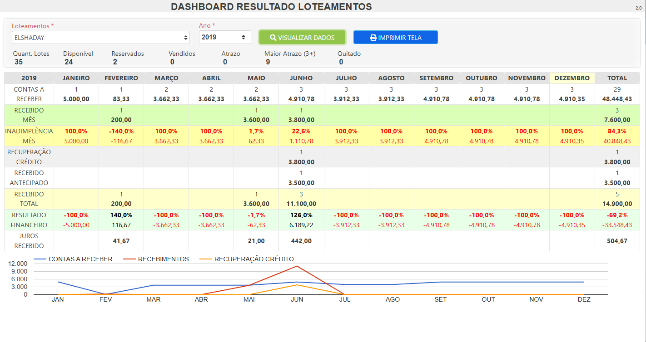Image resolution: width=646 pixels, height=342 pixels.
Task: Select the highlighted DEZEMBRO column header
Action: click(x=572, y=78)
